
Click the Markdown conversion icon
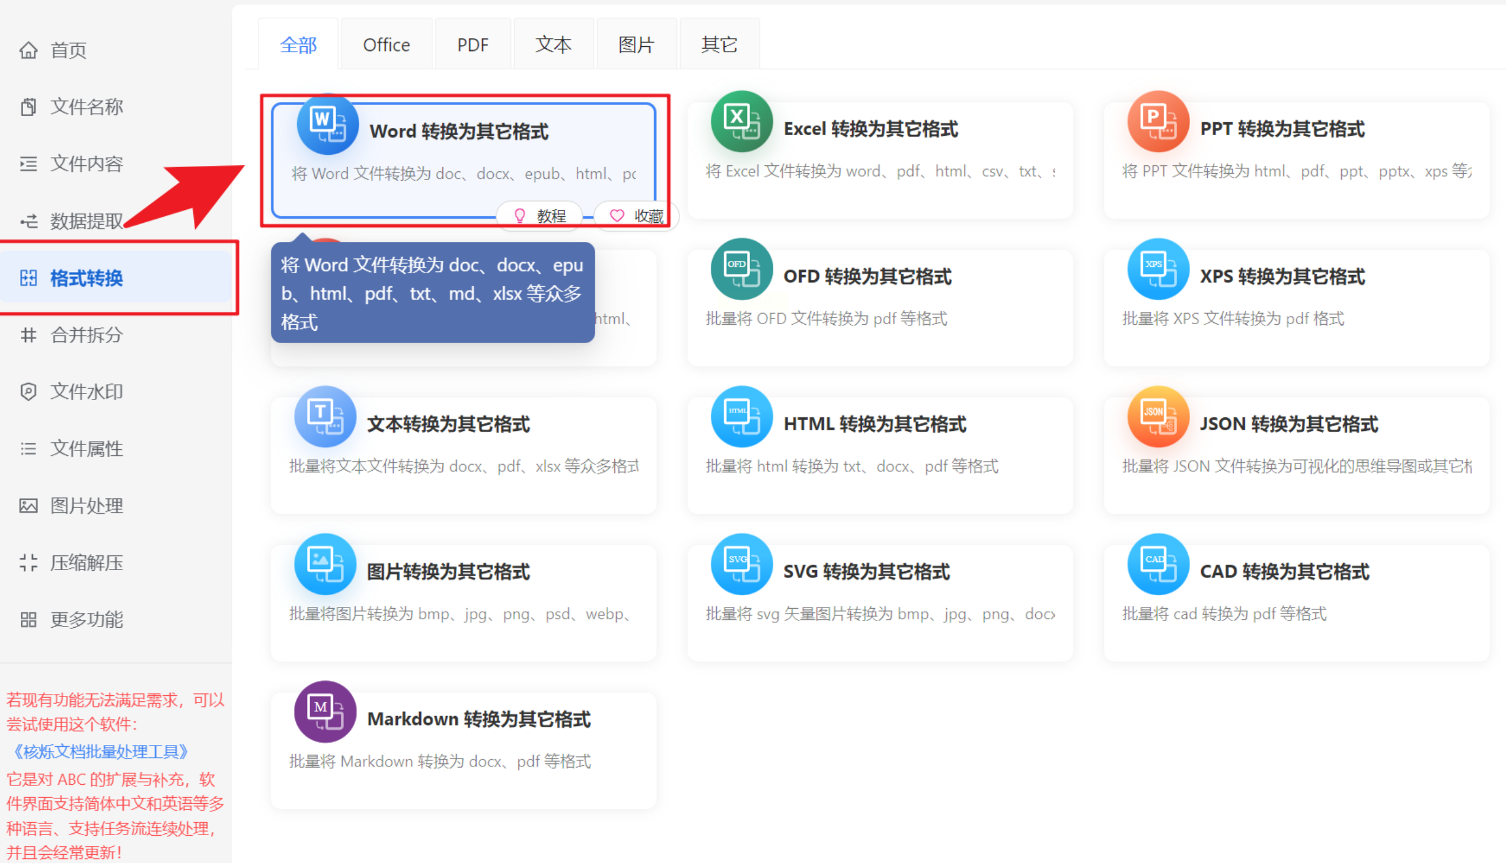325,712
